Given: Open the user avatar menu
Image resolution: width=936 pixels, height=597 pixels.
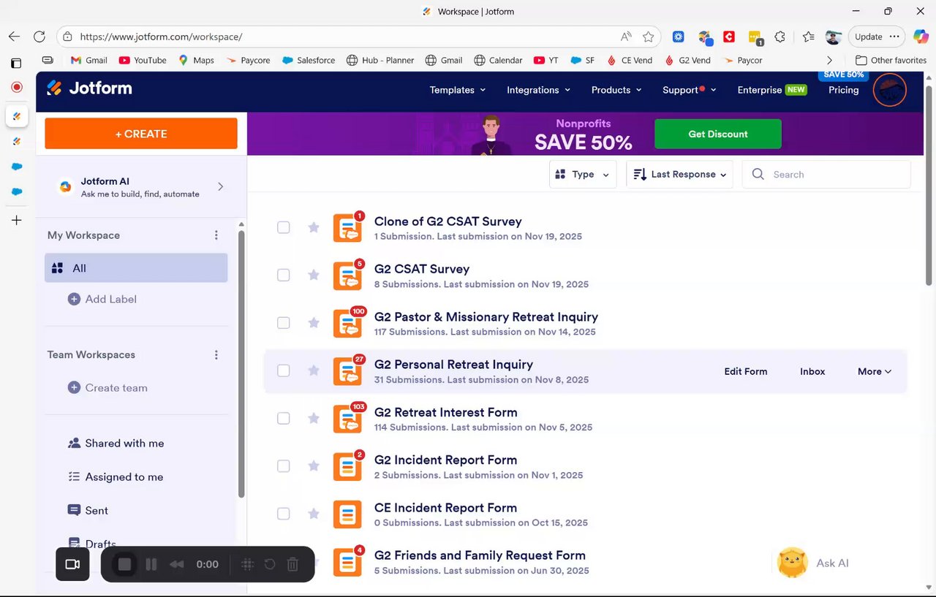Looking at the screenshot, I should (x=890, y=90).
